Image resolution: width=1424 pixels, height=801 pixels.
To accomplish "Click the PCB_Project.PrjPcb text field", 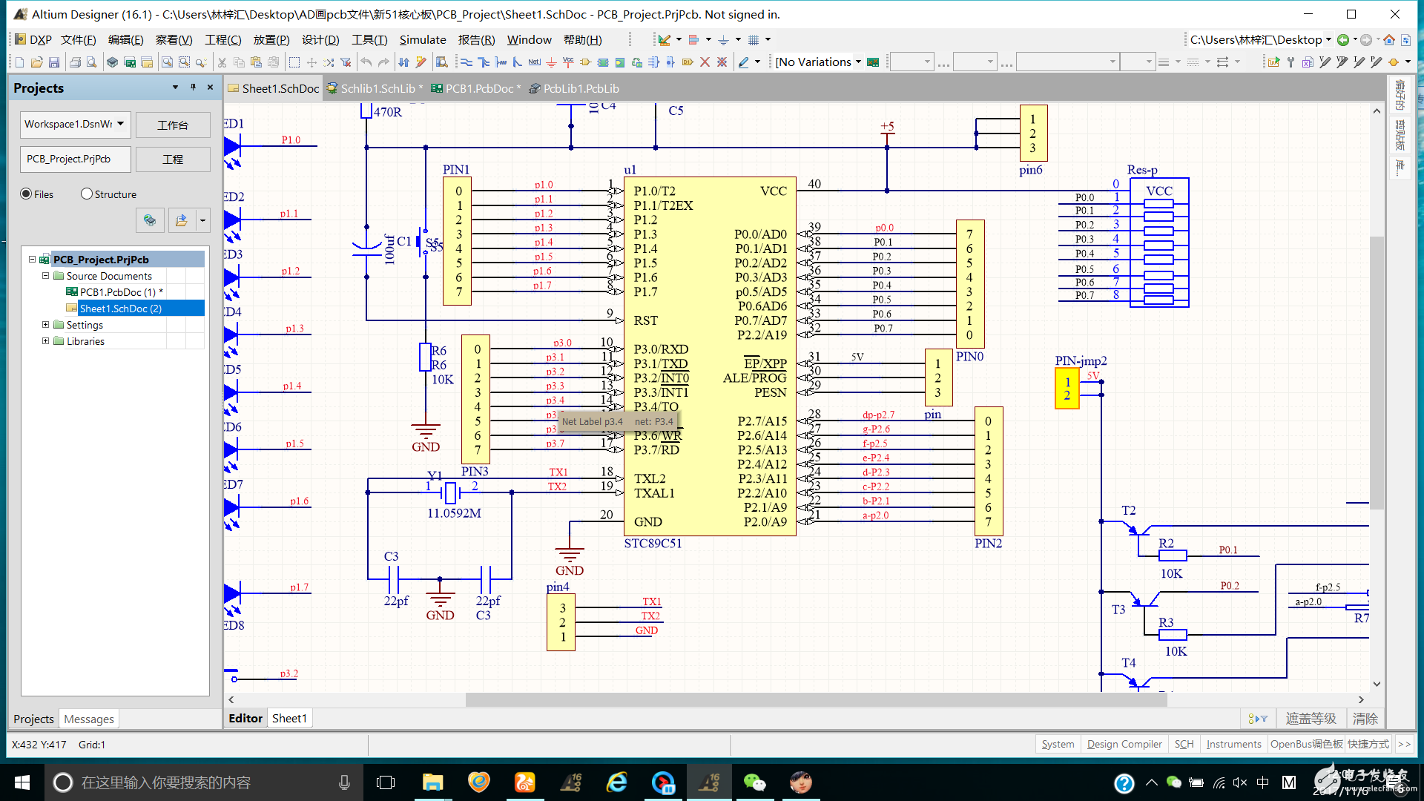I will 76,159.
